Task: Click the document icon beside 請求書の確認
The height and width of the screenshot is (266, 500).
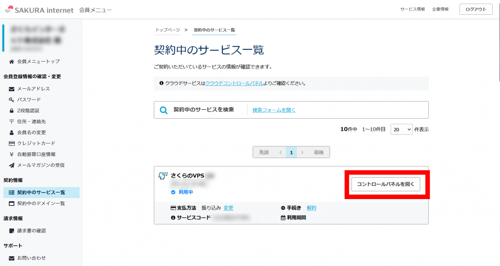Action: click(12, 231)
